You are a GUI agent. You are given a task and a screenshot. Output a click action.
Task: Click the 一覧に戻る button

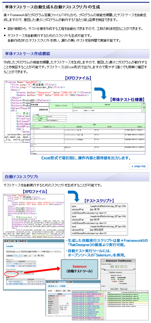[39, 256]
